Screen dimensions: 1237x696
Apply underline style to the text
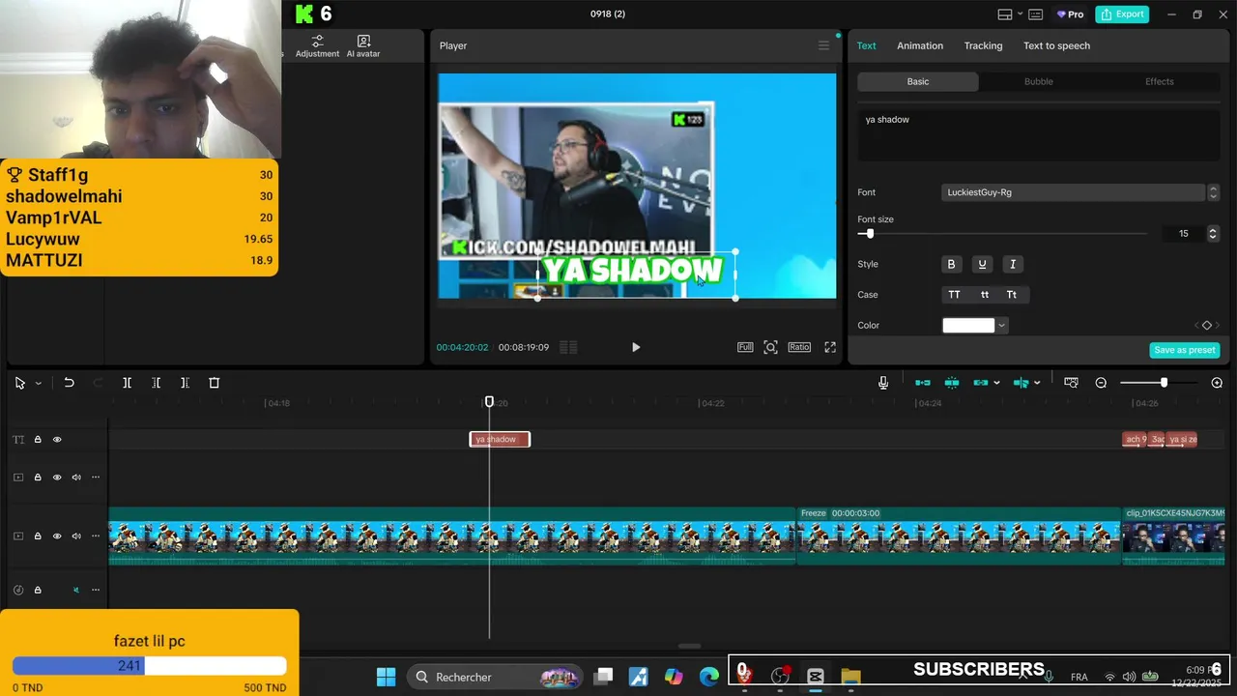982,264
